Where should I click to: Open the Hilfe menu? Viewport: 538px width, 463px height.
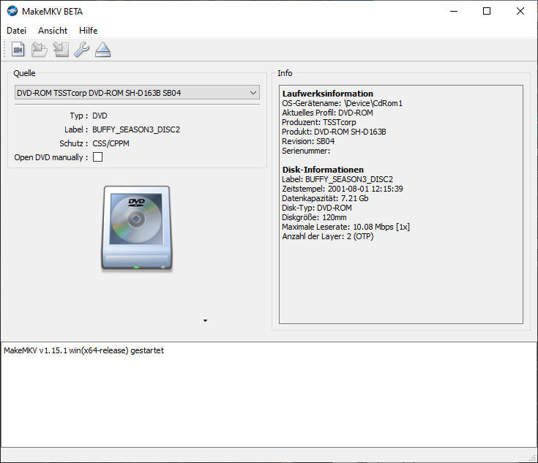click(x=88, y=31)
